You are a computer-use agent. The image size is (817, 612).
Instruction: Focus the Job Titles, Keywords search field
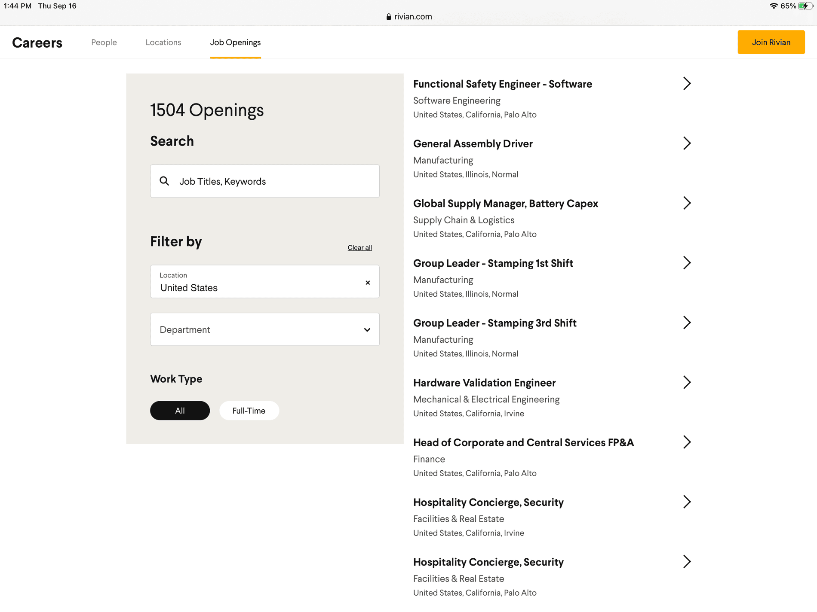265,181
